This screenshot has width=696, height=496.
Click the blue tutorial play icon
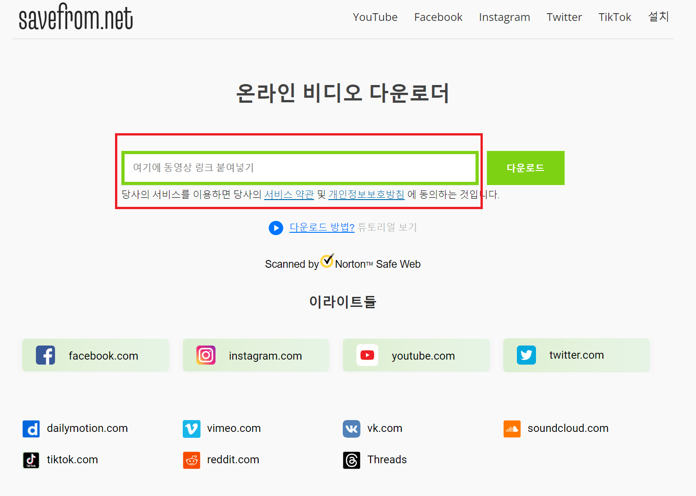click(x=276, y=228)
